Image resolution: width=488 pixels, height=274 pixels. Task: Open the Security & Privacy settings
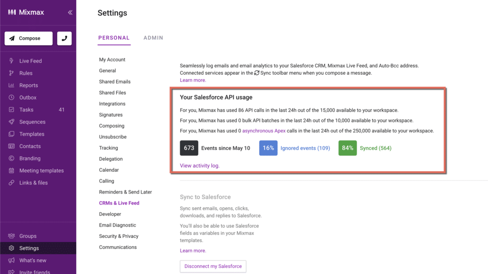coord(119,236)
